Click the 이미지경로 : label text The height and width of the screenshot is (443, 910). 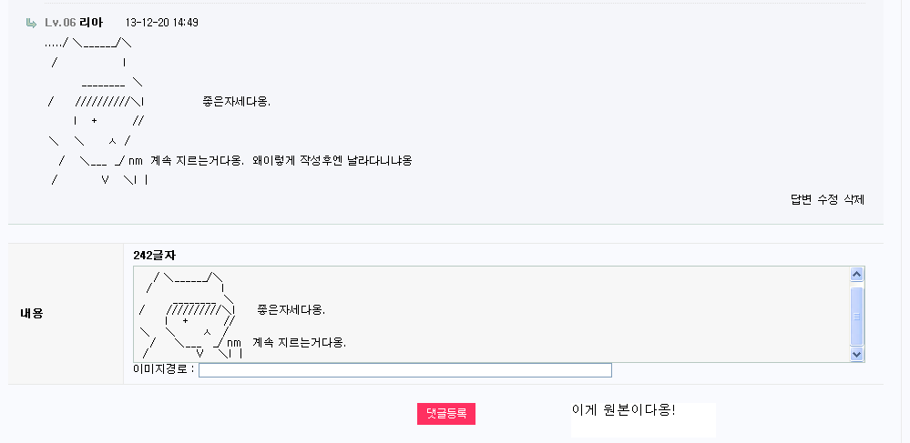coord(164,369)
